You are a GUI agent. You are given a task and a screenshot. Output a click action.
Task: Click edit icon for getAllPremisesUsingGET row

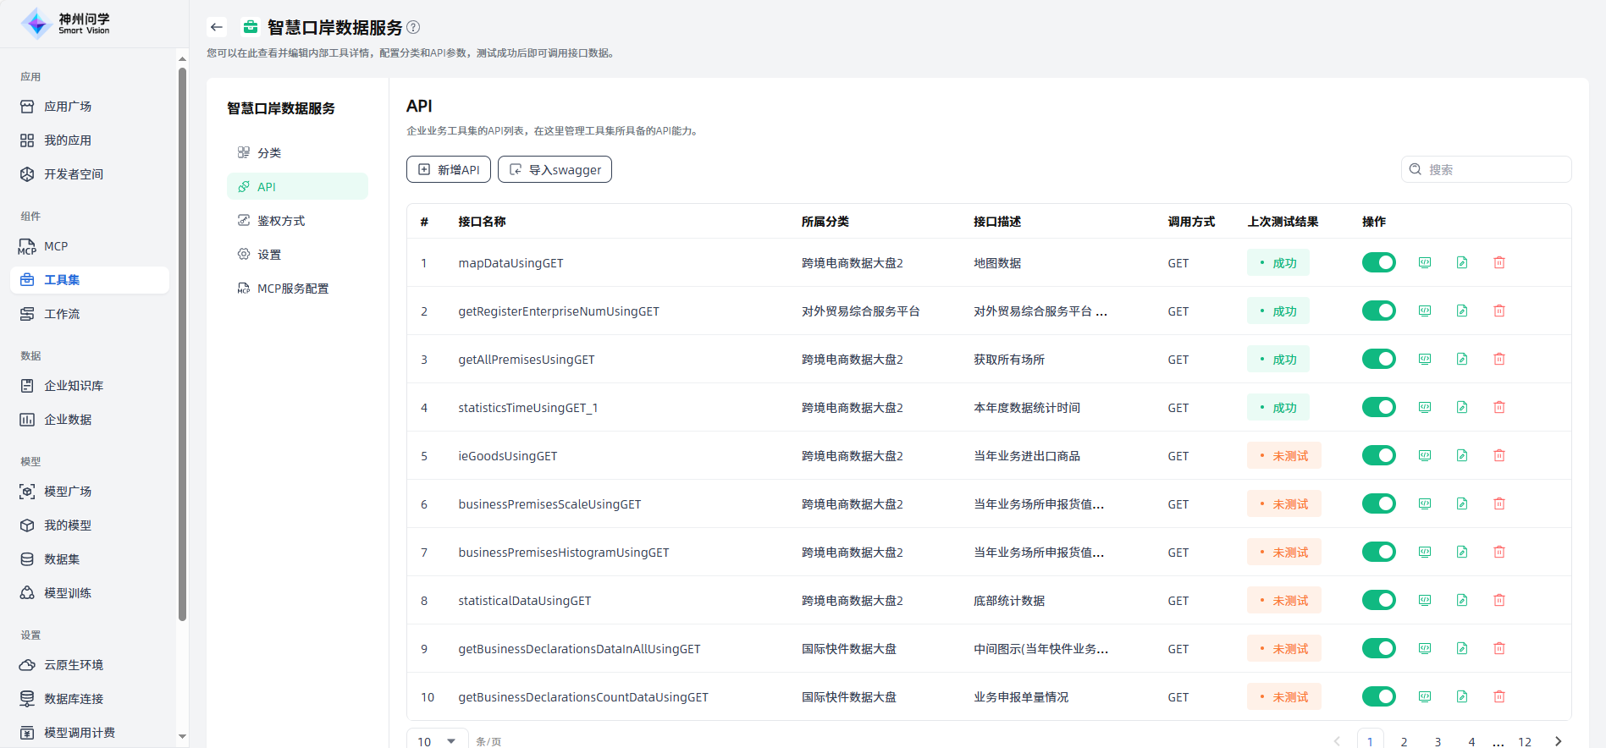coord(1462,359)
